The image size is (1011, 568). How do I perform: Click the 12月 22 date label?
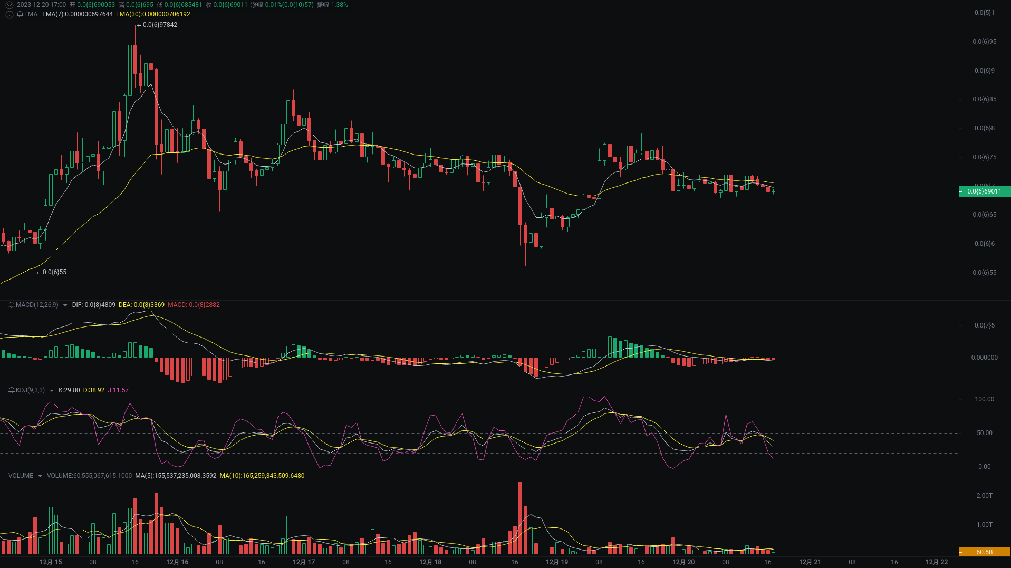coord(937,562)
